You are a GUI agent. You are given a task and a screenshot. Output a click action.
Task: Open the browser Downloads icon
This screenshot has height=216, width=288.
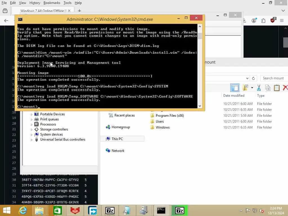coord(244,20)
